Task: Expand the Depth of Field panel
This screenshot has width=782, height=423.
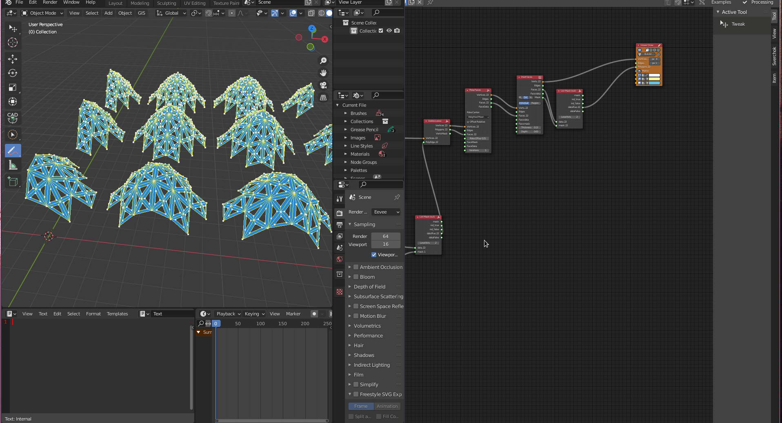Action: point(350,286)
